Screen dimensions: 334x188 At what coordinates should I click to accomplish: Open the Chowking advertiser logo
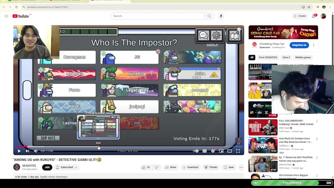(254, 45)
